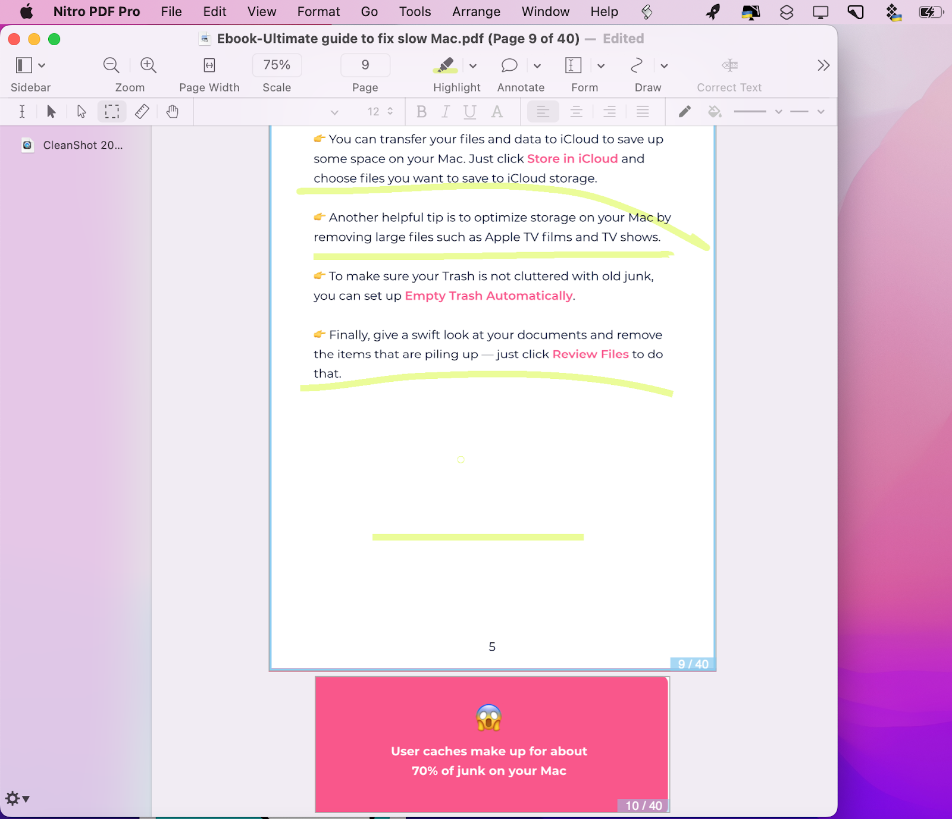Show more toolbar items chevron
952x819 pixels.
pos(823,65)
